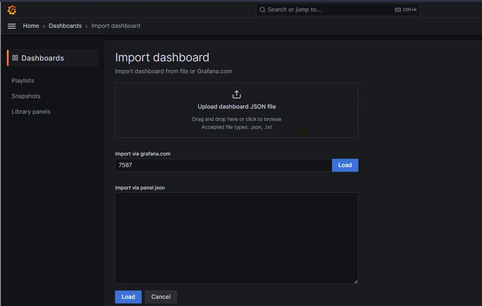Click the search magnifier icon

[262, 10]
